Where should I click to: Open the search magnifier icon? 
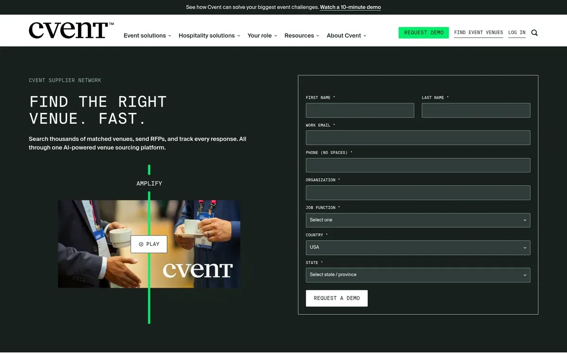pyautogui.click(x=534, y=33)
